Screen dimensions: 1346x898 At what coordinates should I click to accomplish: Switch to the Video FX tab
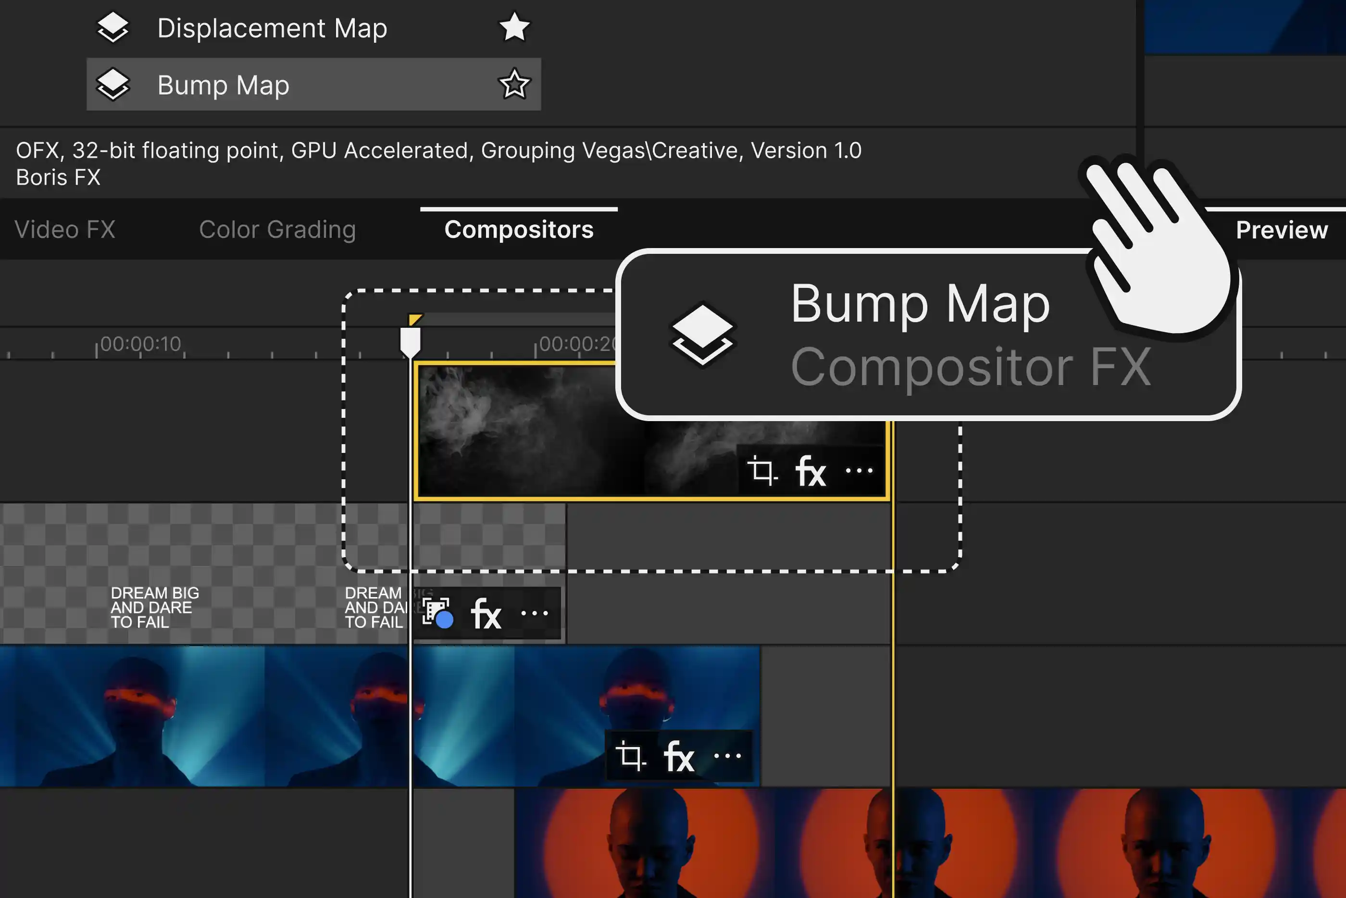65,230
